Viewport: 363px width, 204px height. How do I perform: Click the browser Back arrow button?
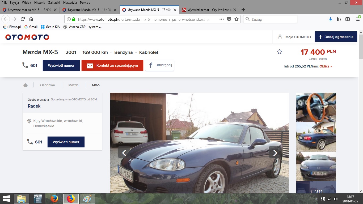6,19
